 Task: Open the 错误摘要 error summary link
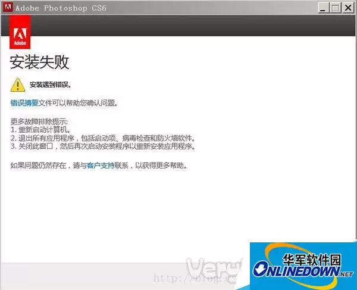24,103
